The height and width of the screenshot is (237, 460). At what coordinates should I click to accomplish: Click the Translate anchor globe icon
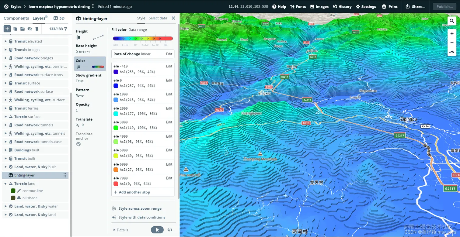78,144
